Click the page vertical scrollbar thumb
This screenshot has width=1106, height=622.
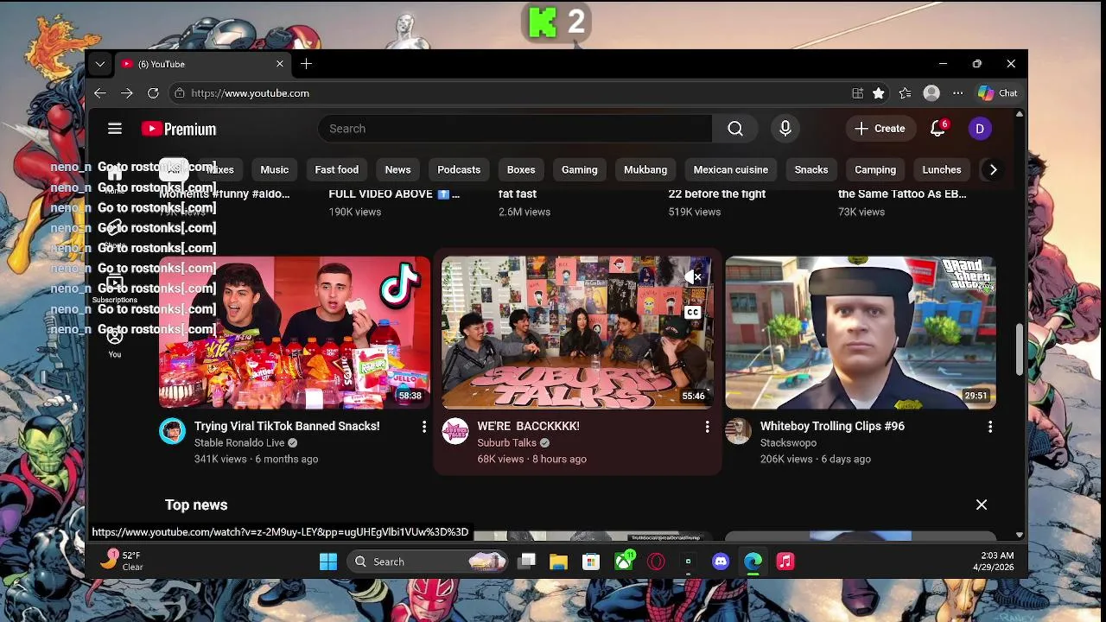point(1020,350)
